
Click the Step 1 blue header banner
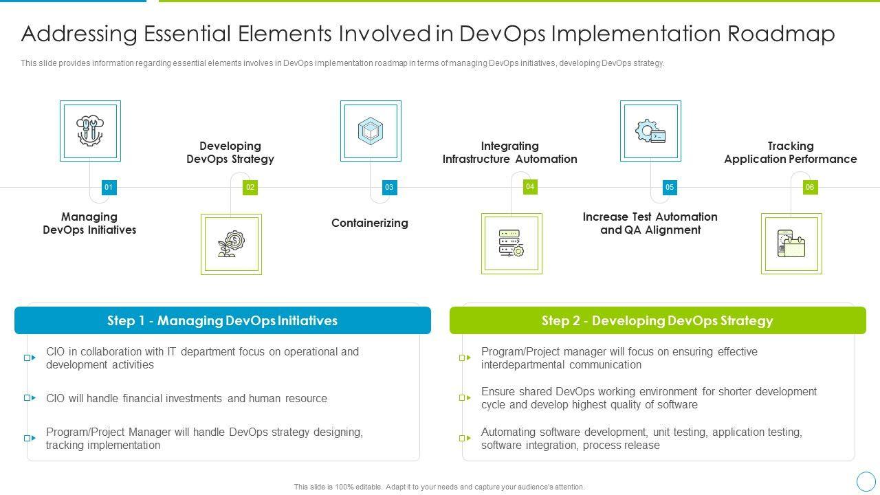point(223,320)
